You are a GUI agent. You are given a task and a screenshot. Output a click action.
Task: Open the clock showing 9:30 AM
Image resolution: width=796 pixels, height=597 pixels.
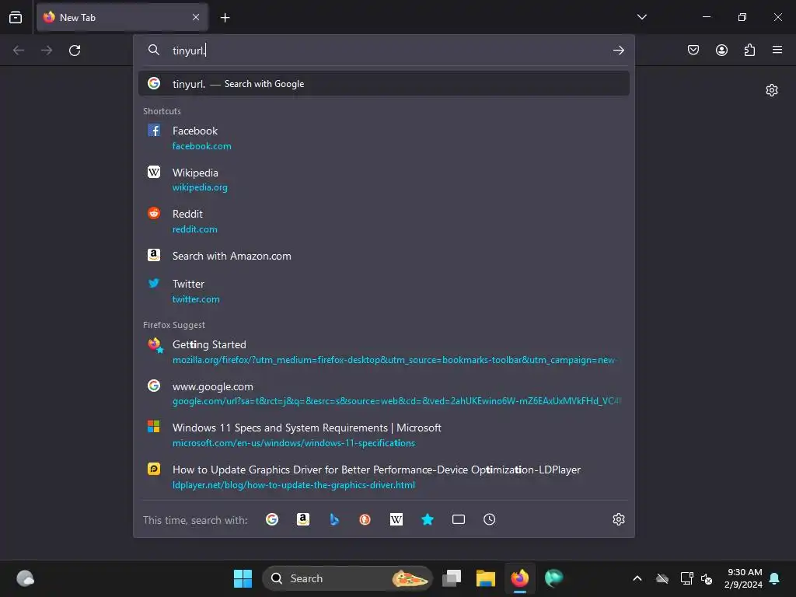click(x=744, y=578)
